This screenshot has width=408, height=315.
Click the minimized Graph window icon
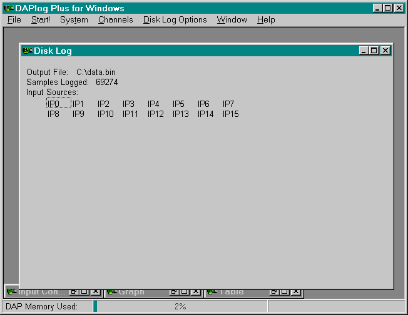point(112,292)
